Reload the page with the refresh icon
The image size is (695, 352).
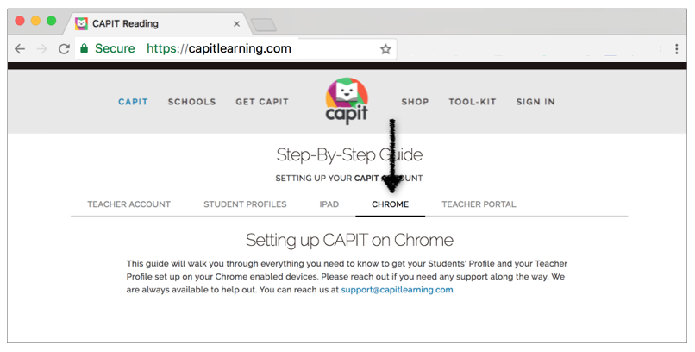[65, 49]
